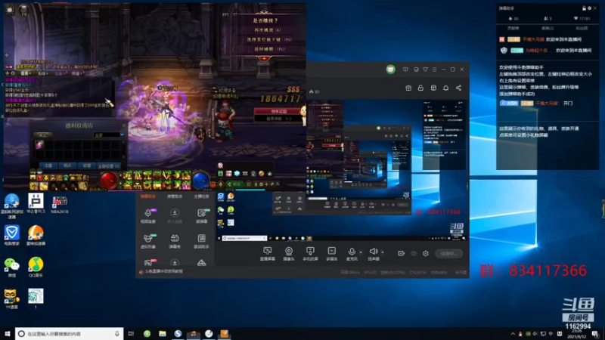The image size is (605, 340).
Task: Open the notification bell in streamer toolbar
Action: pyautogui.click(x=445, y=88)
